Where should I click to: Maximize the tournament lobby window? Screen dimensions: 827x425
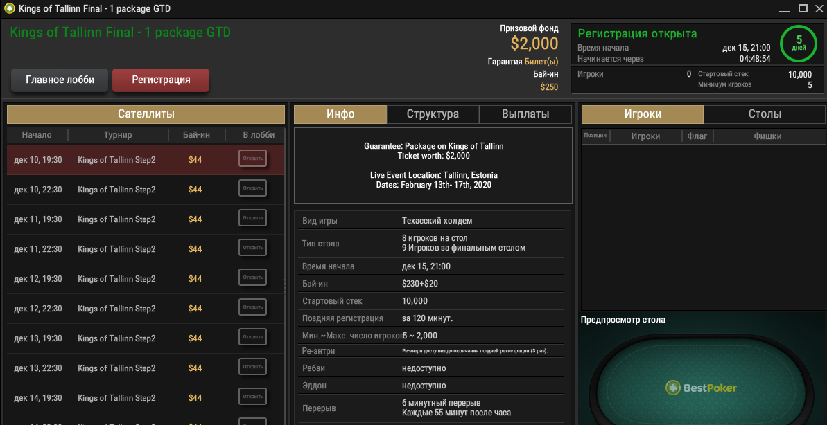[x=803, y=8]
